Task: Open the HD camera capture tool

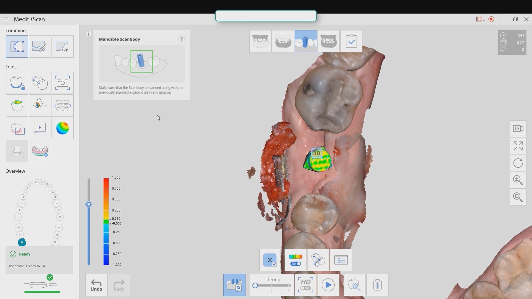Action: [x=62, y=83]
